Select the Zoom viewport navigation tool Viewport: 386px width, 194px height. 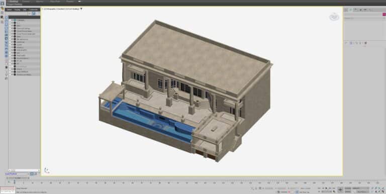(373, 188)
